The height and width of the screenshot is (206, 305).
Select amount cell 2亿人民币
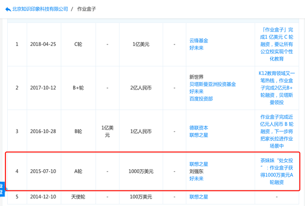point(141,88)
